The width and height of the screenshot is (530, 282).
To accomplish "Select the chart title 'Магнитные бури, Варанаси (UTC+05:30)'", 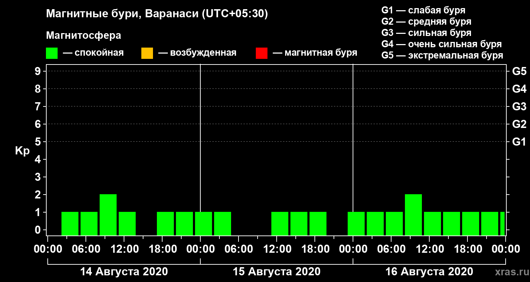I will (x=157, y=14).
